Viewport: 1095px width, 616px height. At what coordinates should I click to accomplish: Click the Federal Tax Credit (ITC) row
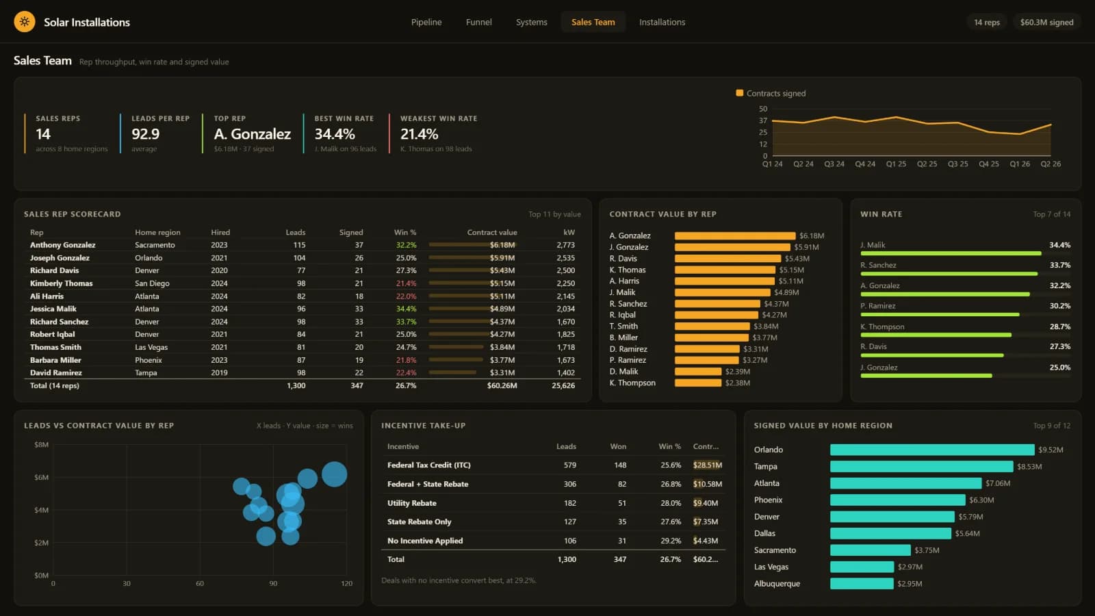click(x=553, y=465)
